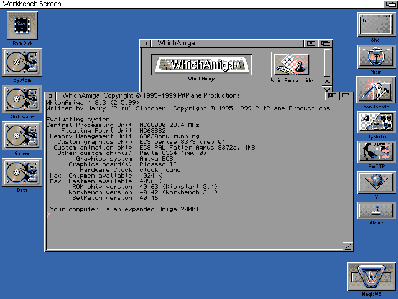Click the 'MC68030 28.4 MHz' CPU value
Viewport: 398px width, 299px height.
(169, 125)
